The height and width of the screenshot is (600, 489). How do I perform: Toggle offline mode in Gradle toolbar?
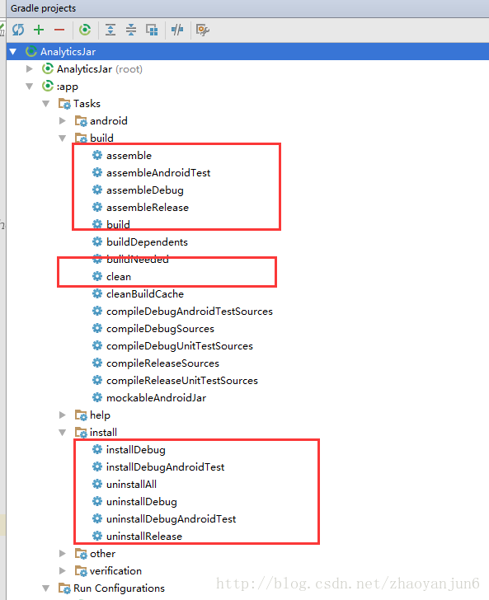point(177,30)
